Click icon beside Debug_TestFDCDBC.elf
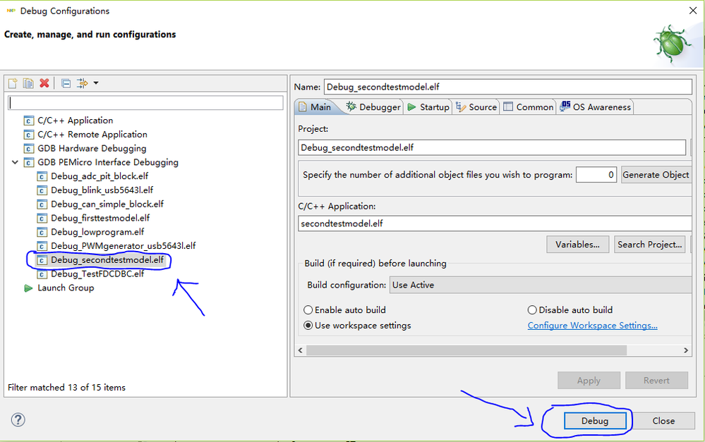 [42, 274]
